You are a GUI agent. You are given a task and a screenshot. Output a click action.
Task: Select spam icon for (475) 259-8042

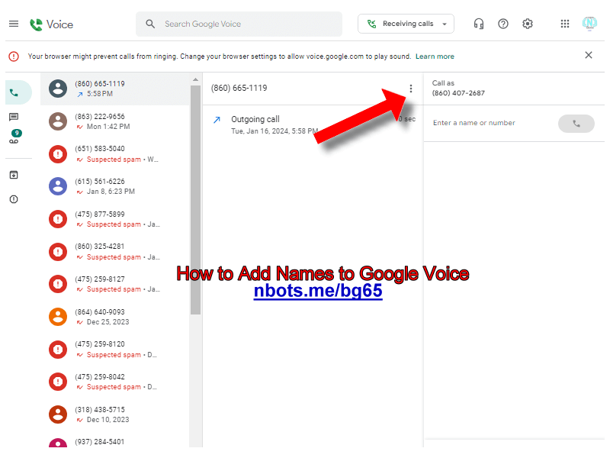[x=58, y=382]
